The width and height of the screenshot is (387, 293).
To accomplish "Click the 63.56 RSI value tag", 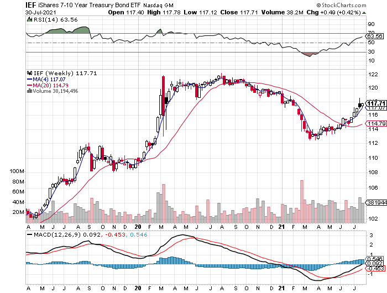I will tap(375, 36).
